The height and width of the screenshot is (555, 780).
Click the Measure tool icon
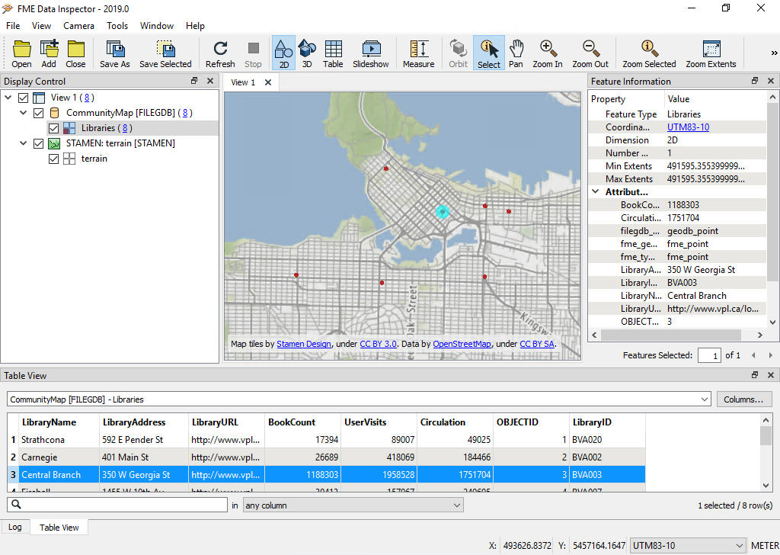tap(418, 53)
